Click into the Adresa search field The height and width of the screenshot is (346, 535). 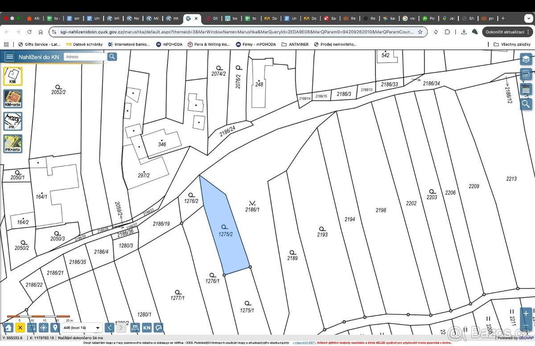(85, 57)
